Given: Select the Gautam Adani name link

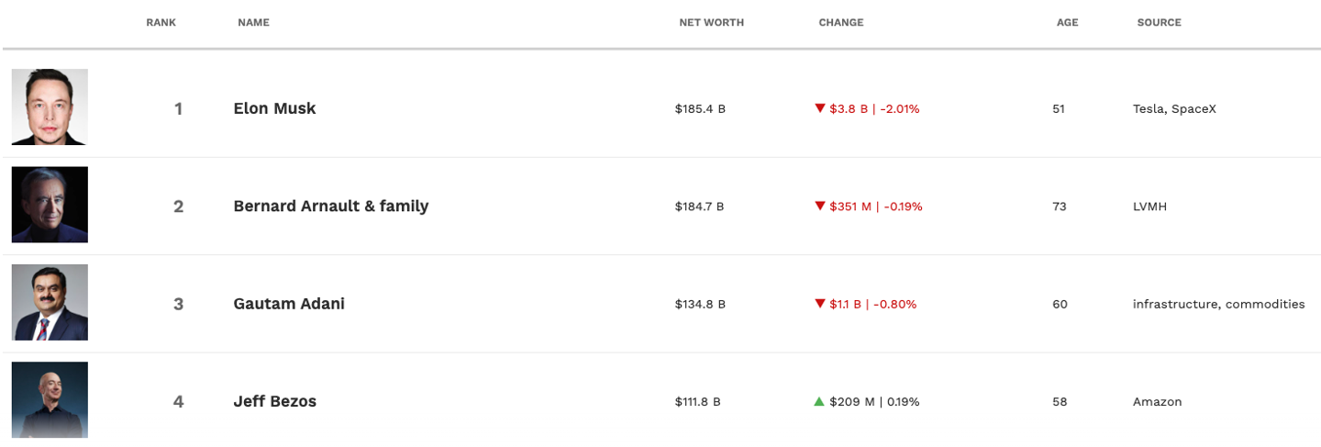Looking at the screenshot, I should pyautogui.click(x=289, y=304).
